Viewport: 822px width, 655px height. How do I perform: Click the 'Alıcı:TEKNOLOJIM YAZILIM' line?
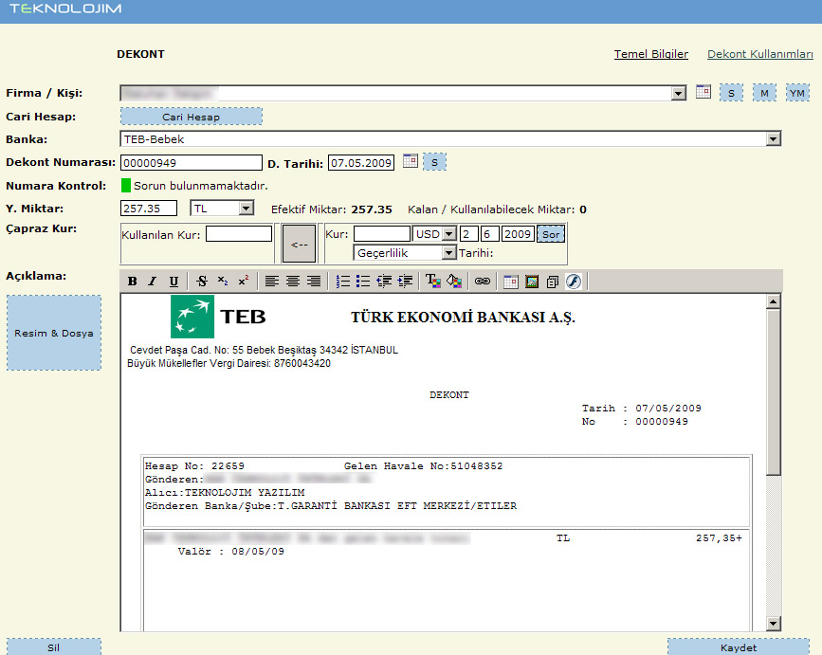coord(225,493)
